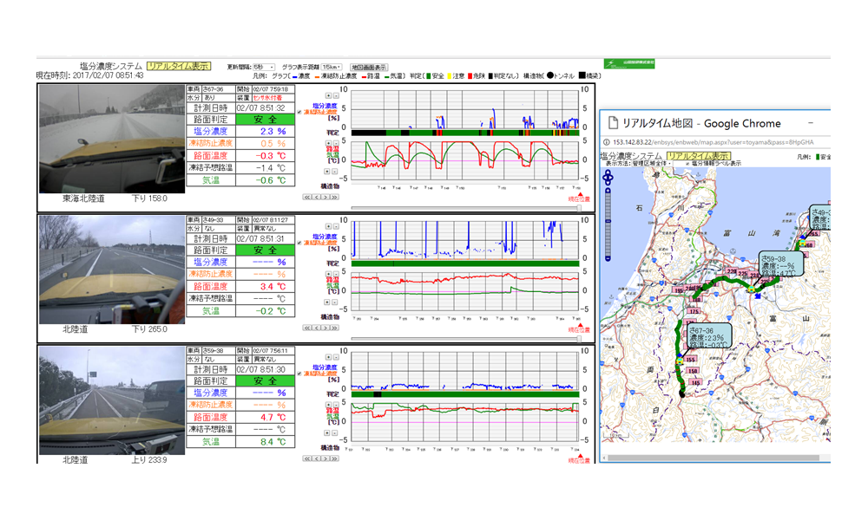Jump to last graph page in さ67-36 panel
Image resolution: width=868 pixels, height=520 pixels.
coord(334,198)
